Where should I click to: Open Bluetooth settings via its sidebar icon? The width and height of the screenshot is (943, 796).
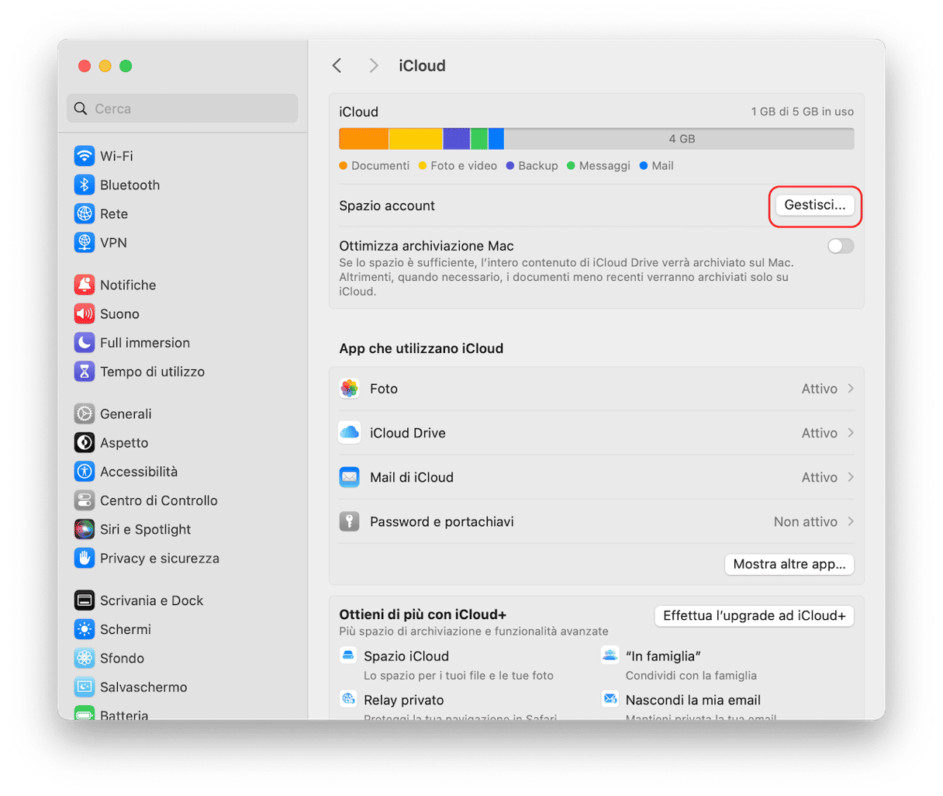tap(84, 185)
